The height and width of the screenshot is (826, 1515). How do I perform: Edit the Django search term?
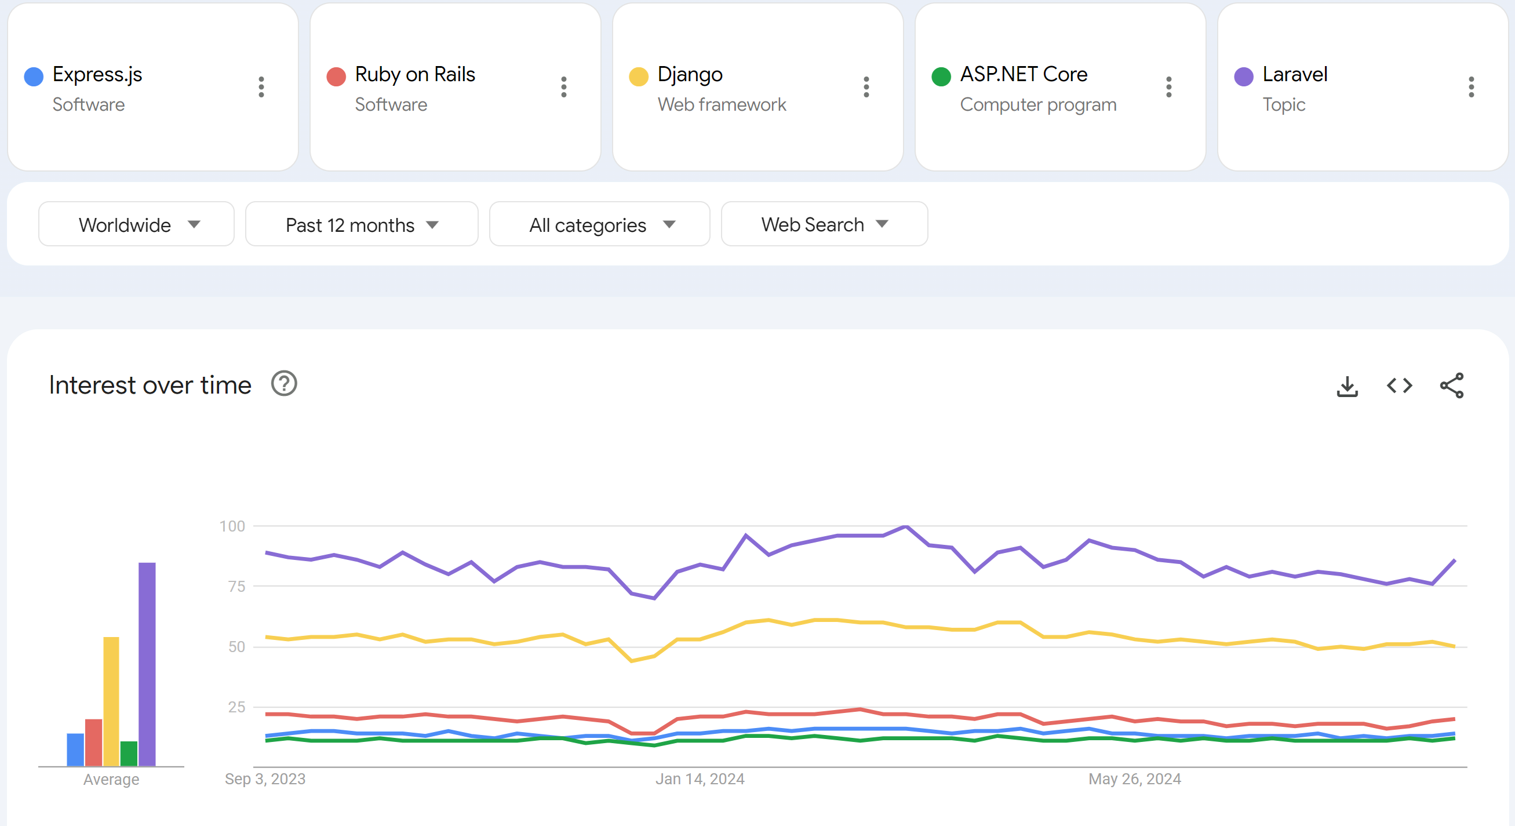coord(690,75)
